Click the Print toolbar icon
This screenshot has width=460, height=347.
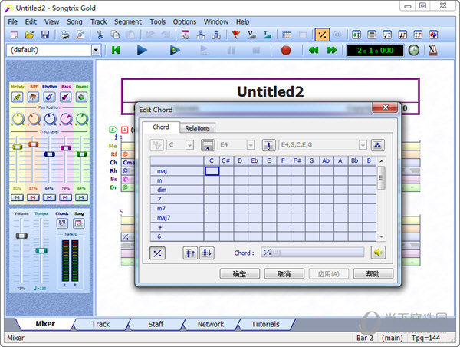[64, 35]
